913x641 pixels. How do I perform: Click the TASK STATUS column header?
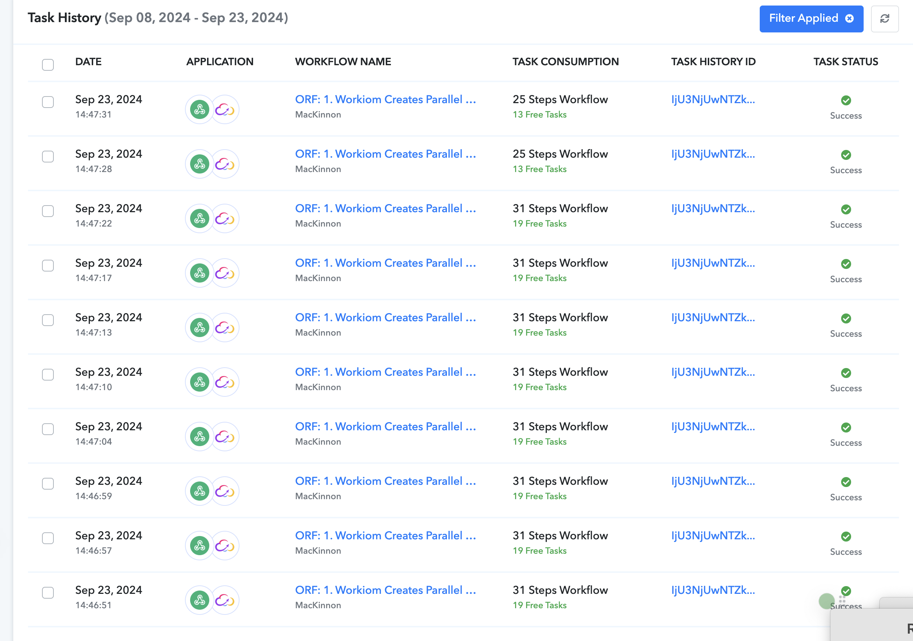[x=846, y=62]
